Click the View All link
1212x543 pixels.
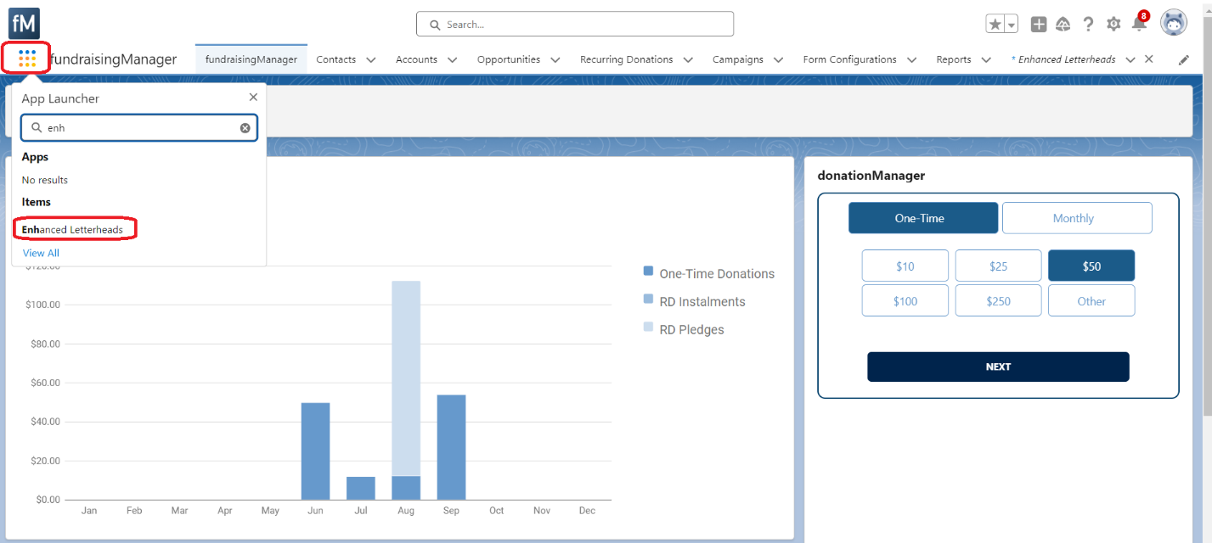(x=41, y=253)
